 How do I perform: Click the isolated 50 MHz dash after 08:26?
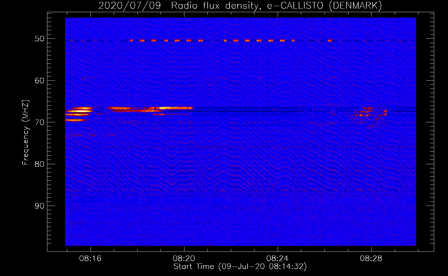pos(330,41)
